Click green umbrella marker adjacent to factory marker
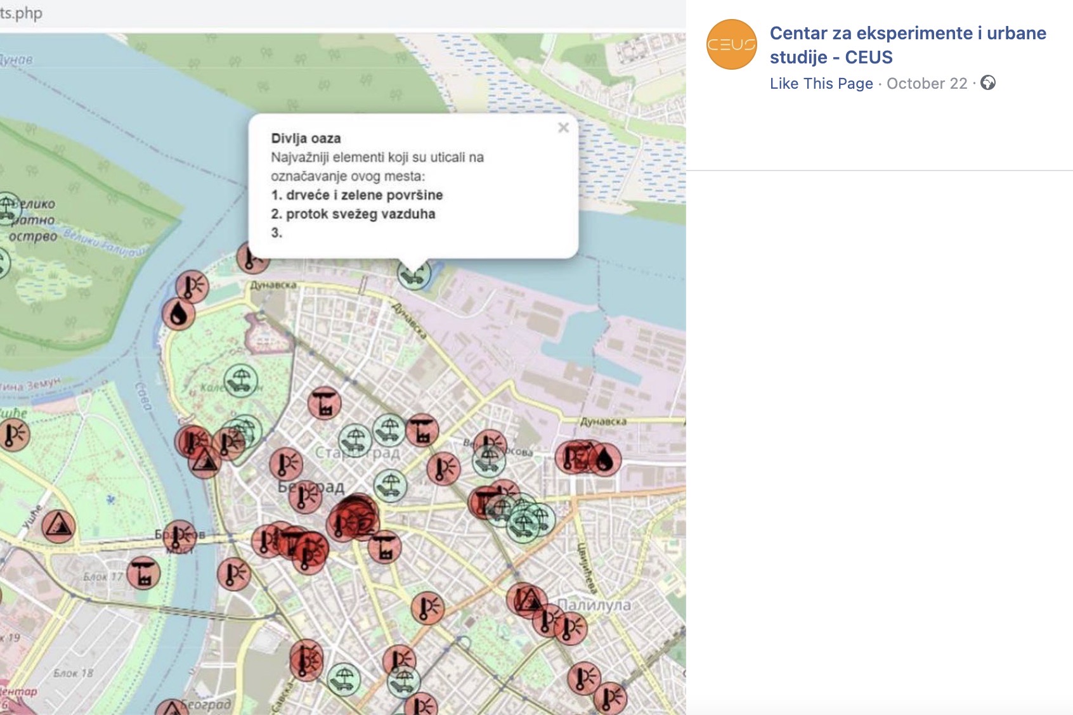Image resolution: width=1073 pixels, height=715 pixels. tap(389, 429)
